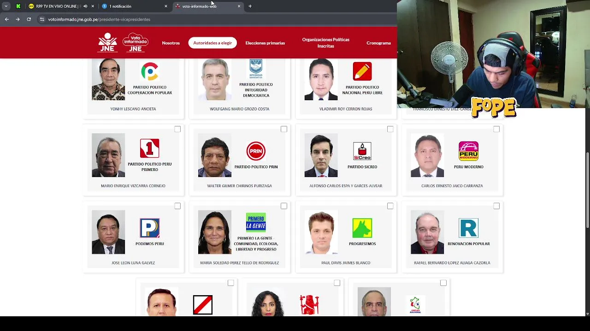Open Yonhy Lescano Ancieta candidate name
Image resolution: width=590 pixels, height=331 pixels.
click(x=133, y=109)
